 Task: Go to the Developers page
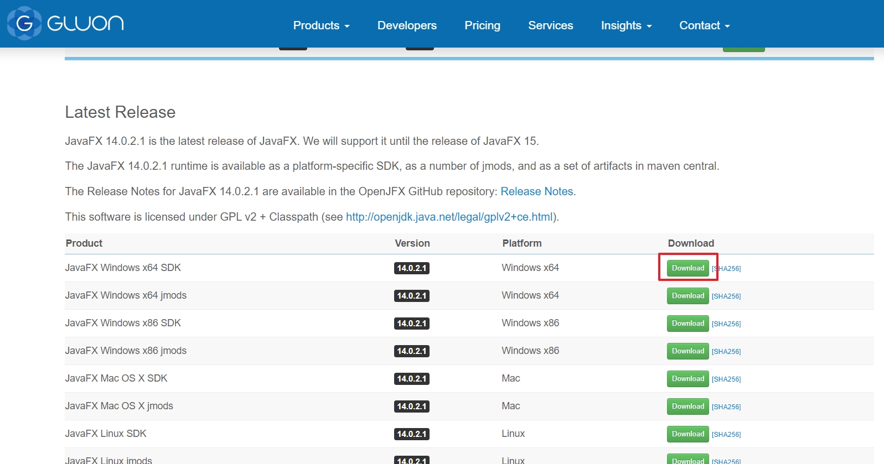407,25
